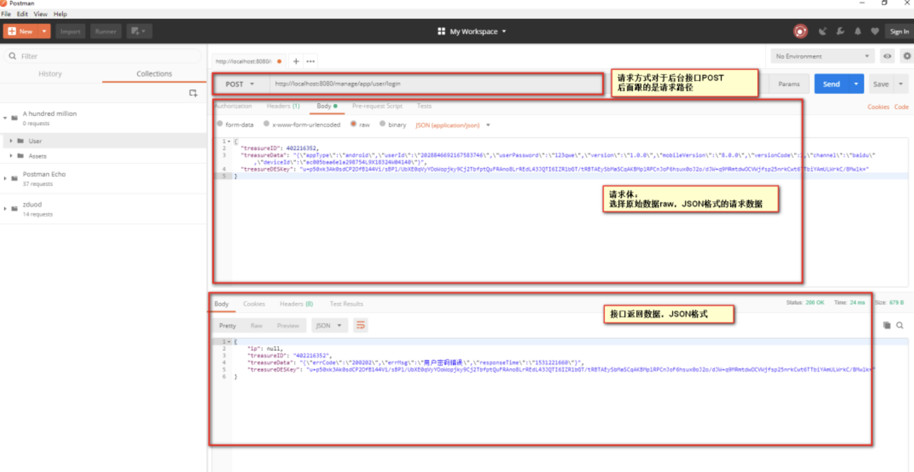The height and width of the screenshot is (472, 914).
Task: Open the New button dropdown arrow
Action: point(44,31)
